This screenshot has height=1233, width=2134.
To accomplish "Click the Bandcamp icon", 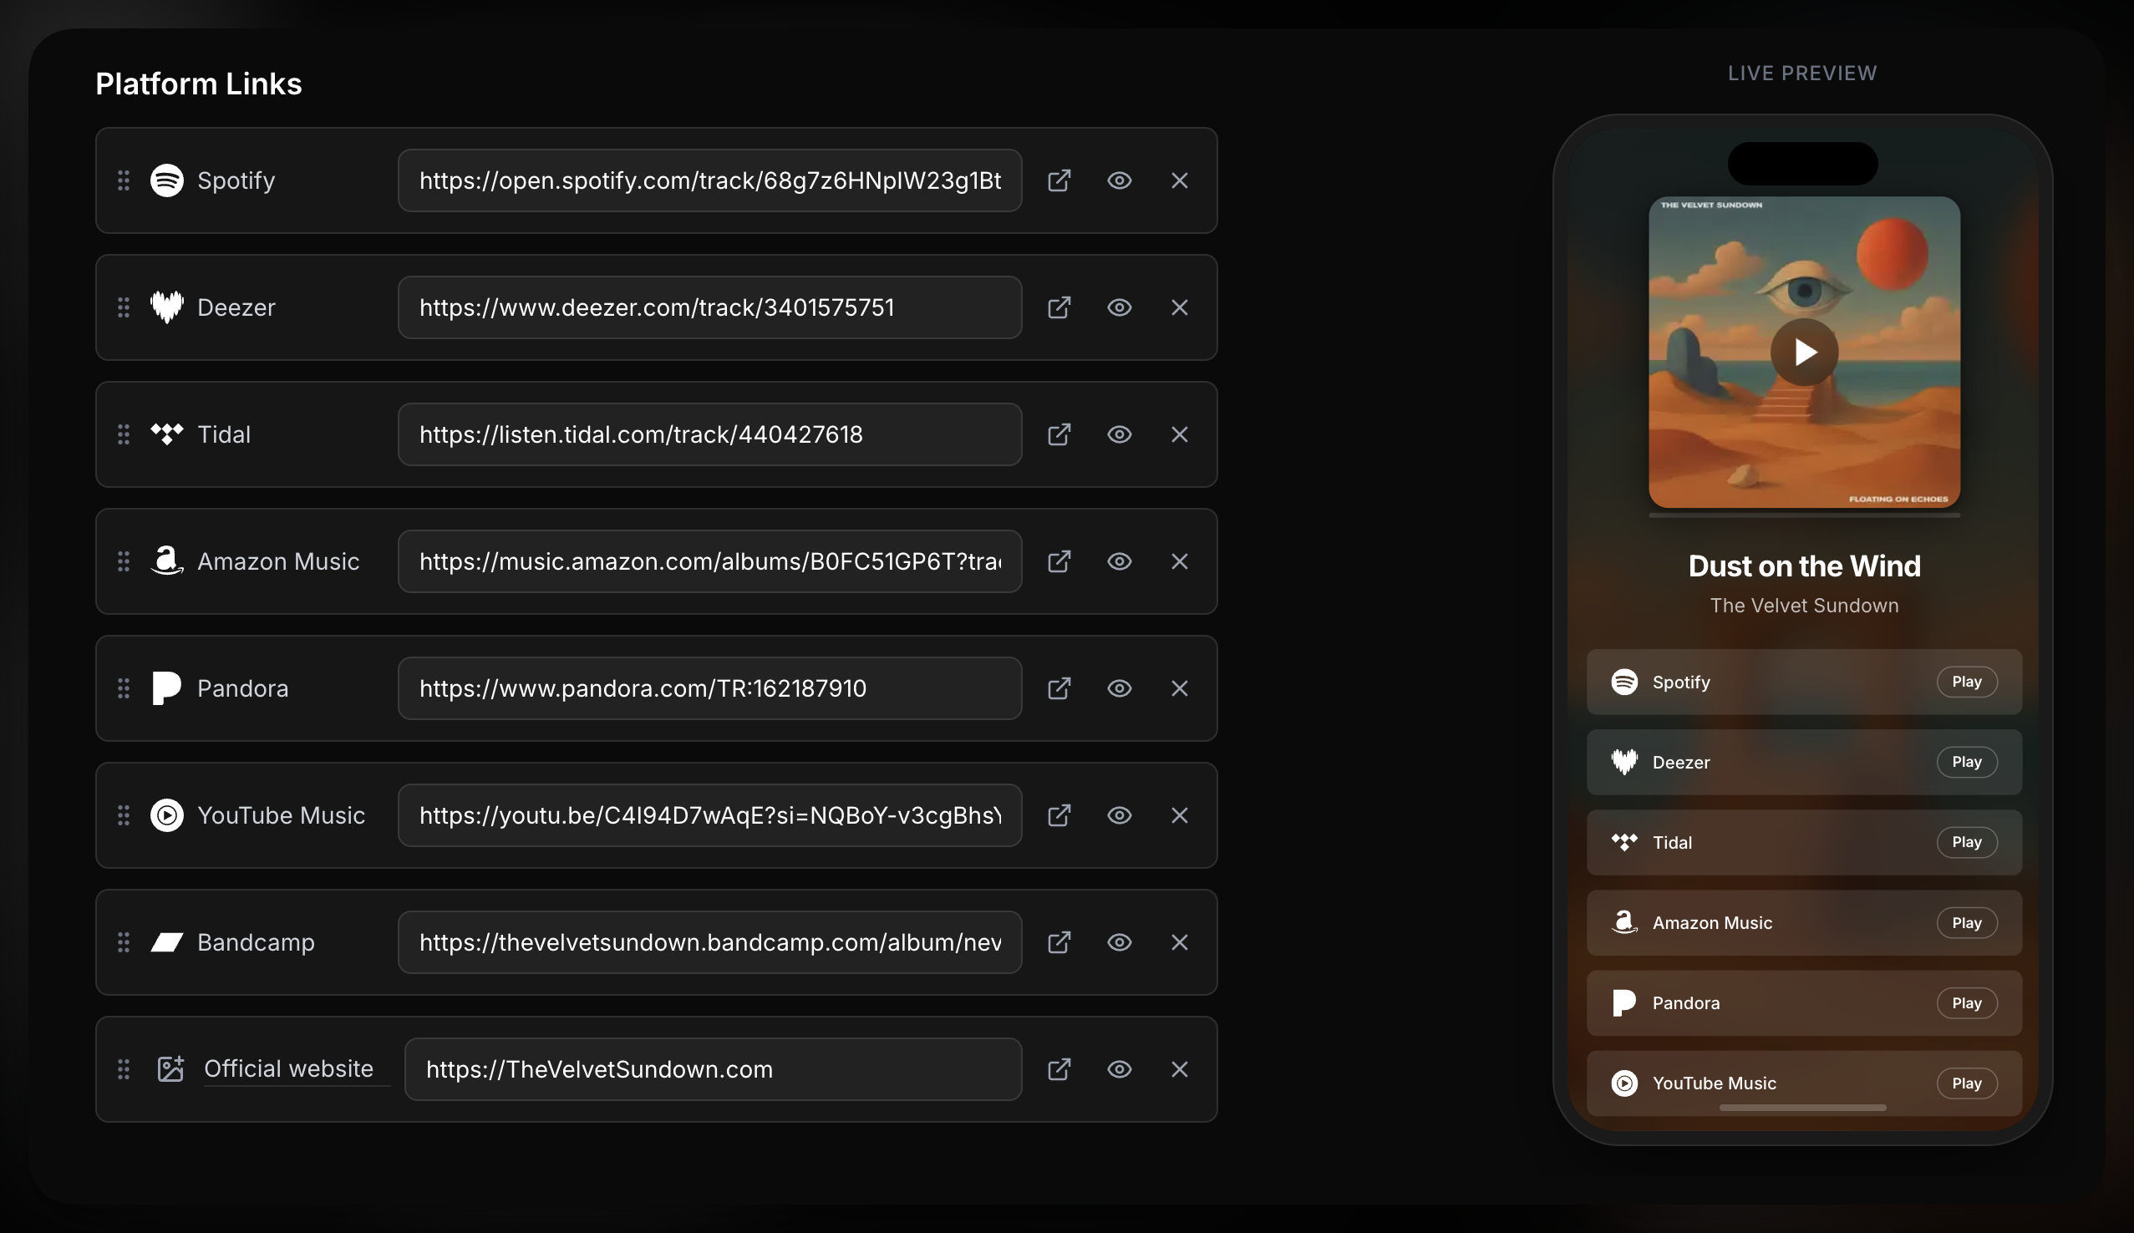I will pos(167,942).
